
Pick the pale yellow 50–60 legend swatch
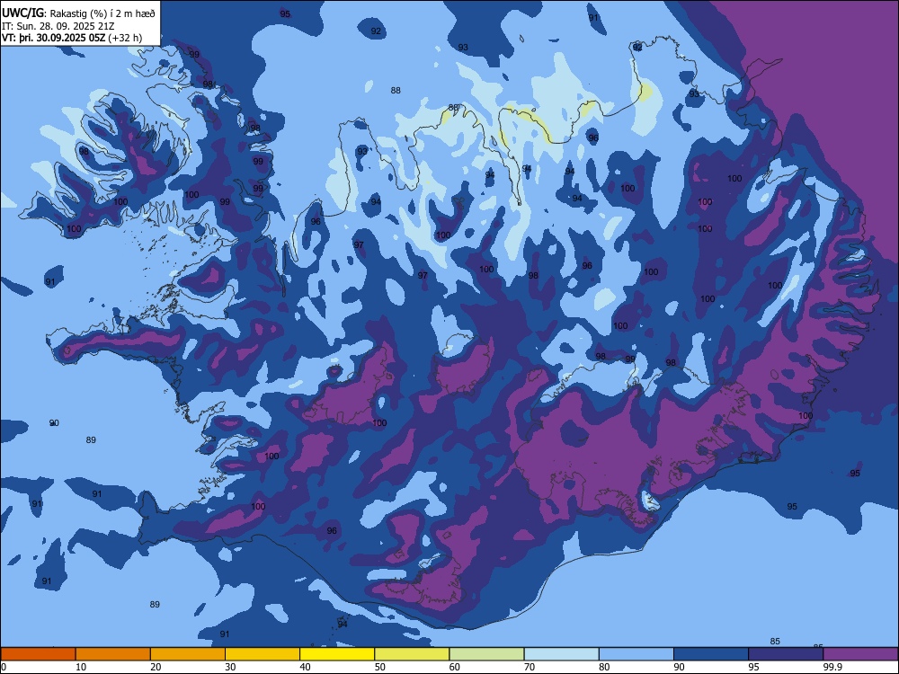coord(412,654)
